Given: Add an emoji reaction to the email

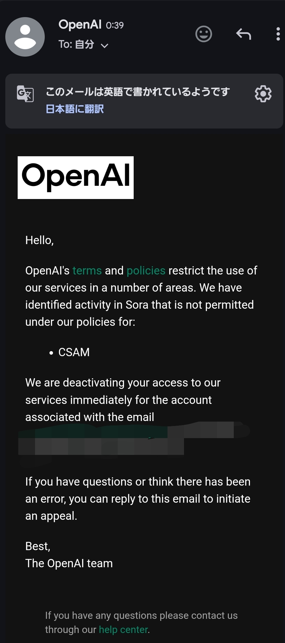Looking at the screenshot, I should point(203,34).
